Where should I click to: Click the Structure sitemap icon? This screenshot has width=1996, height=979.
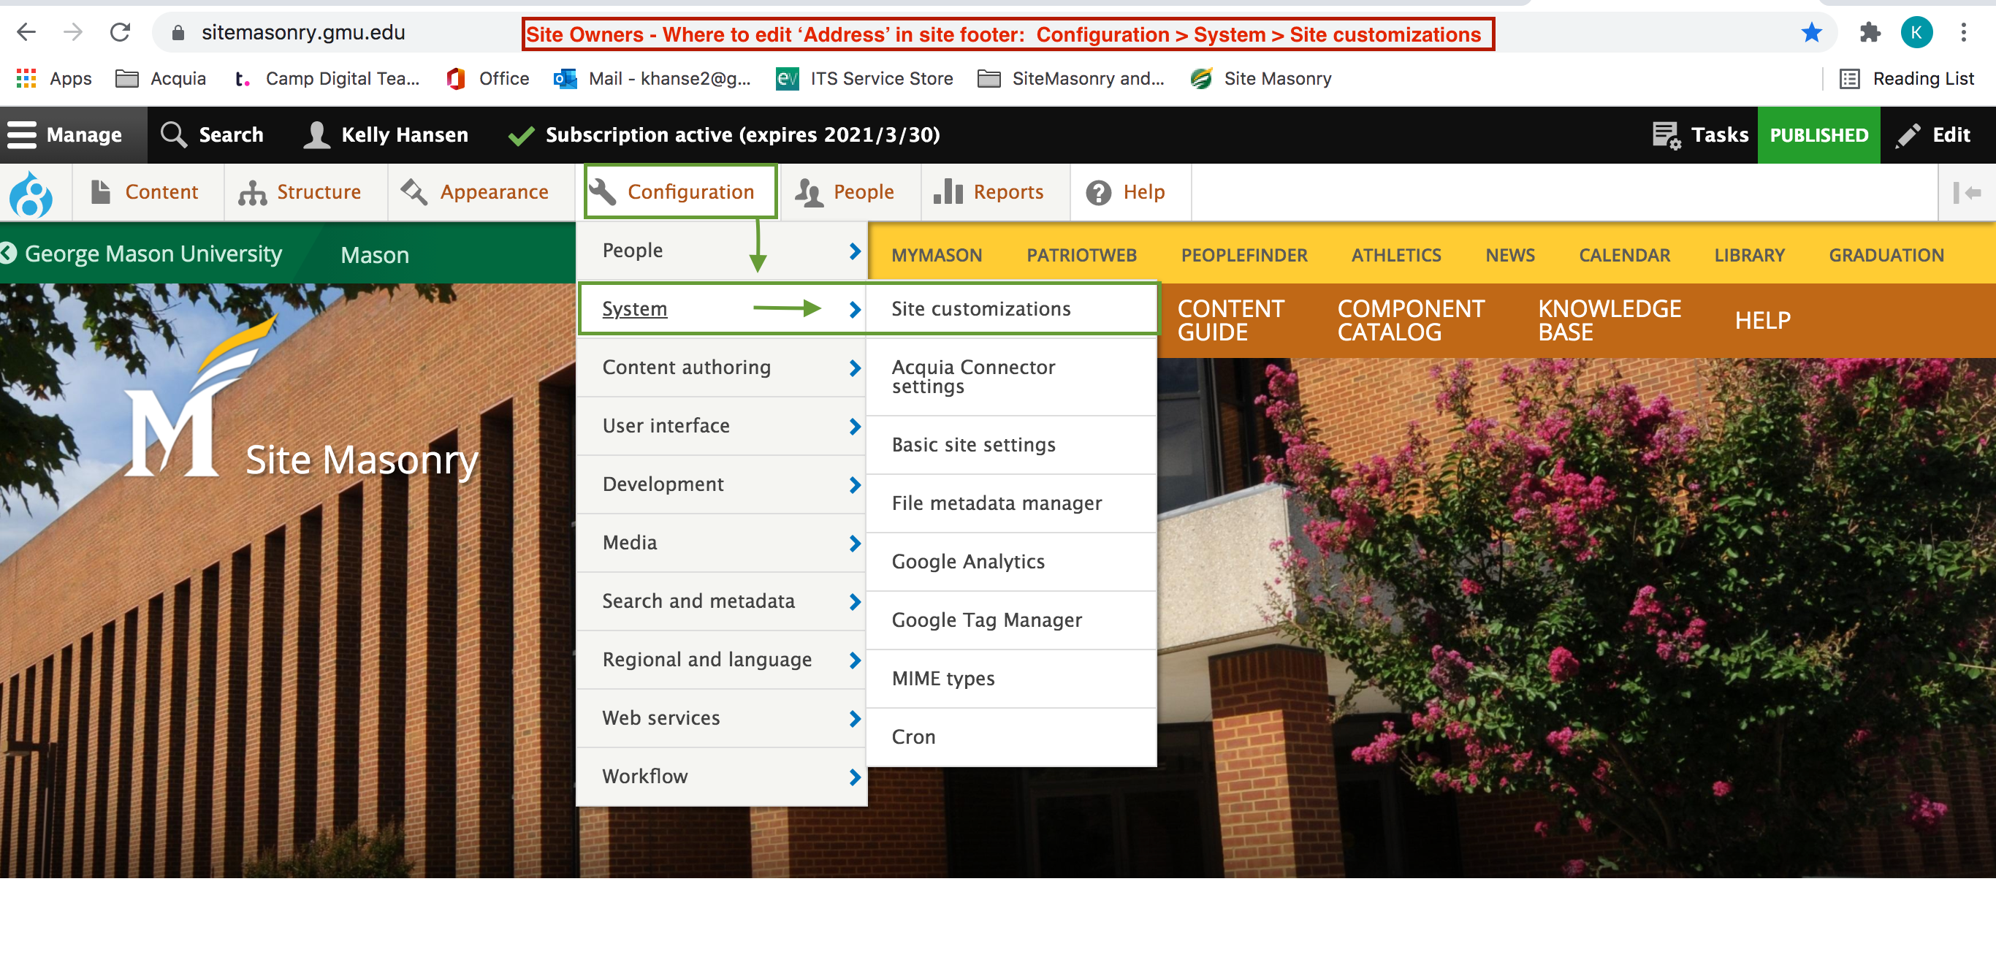[x=252, y=191]
